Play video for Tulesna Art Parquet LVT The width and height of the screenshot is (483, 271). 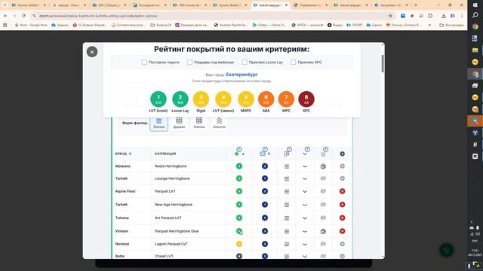[x=342, y=218]
